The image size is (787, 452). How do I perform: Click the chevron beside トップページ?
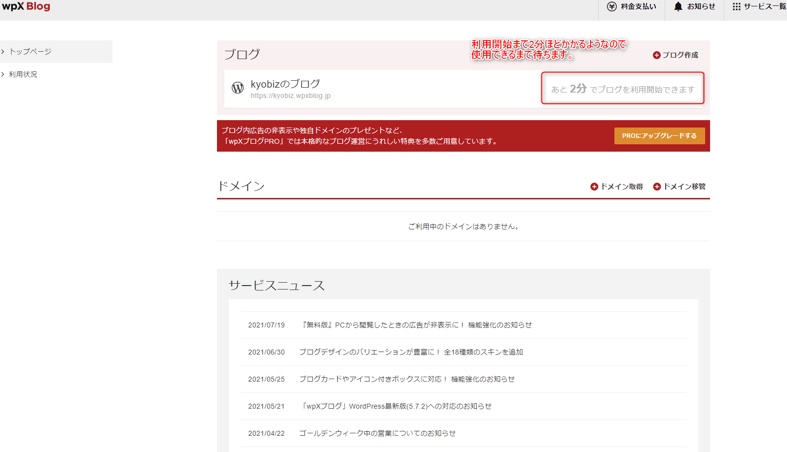click(3, 52)
